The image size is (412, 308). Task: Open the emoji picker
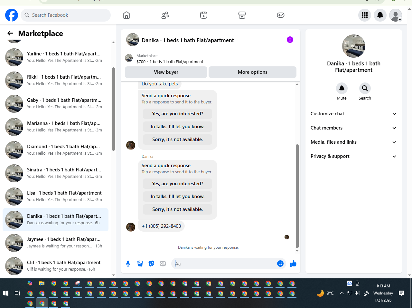point(280,264)
